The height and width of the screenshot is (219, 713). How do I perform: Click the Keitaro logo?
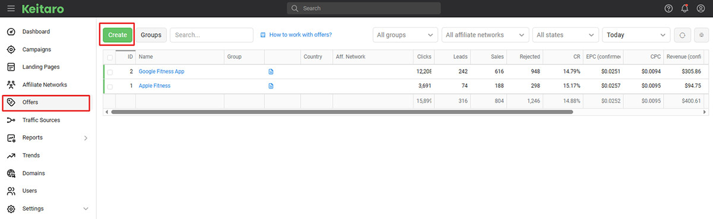coord(42,8)
